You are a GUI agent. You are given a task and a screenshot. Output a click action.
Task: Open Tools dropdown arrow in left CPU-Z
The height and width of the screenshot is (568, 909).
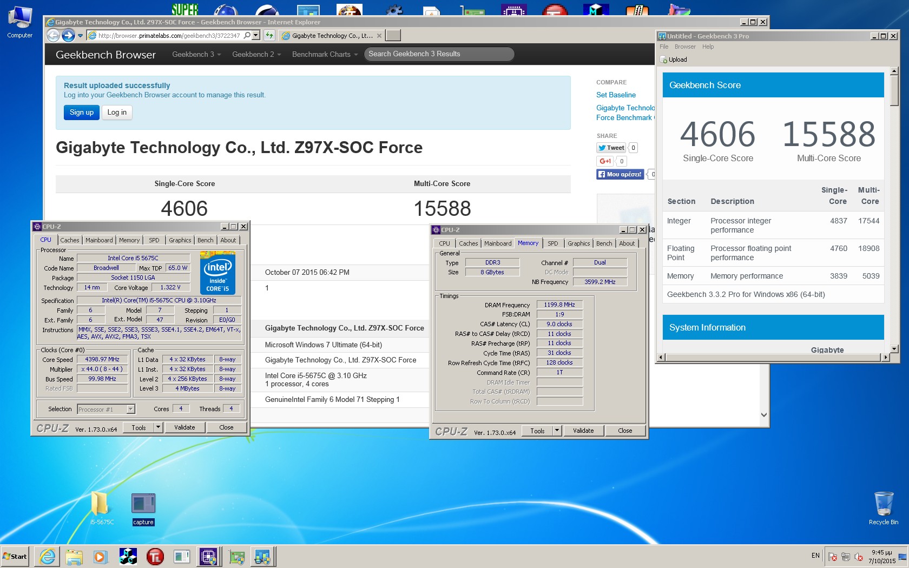point(158,427)
